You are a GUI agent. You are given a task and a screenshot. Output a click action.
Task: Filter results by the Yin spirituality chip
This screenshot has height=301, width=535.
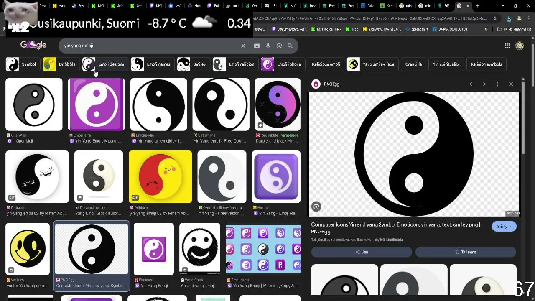click(x=446, y=64)
